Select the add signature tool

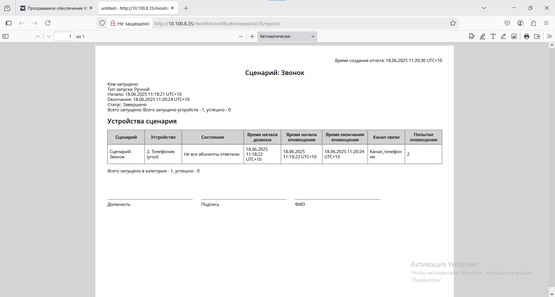click(x=472, y=36)
